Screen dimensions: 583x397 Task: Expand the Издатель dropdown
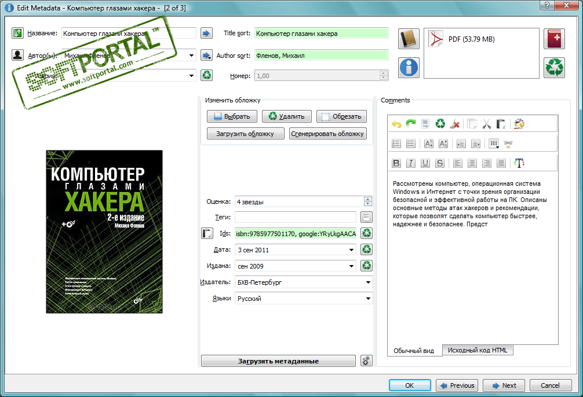pos(368,282)
